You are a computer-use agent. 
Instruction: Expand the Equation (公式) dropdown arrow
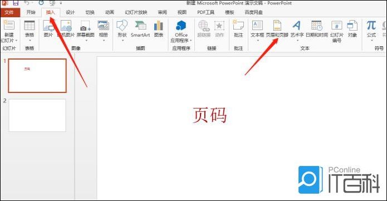click(x=371, y=41)
